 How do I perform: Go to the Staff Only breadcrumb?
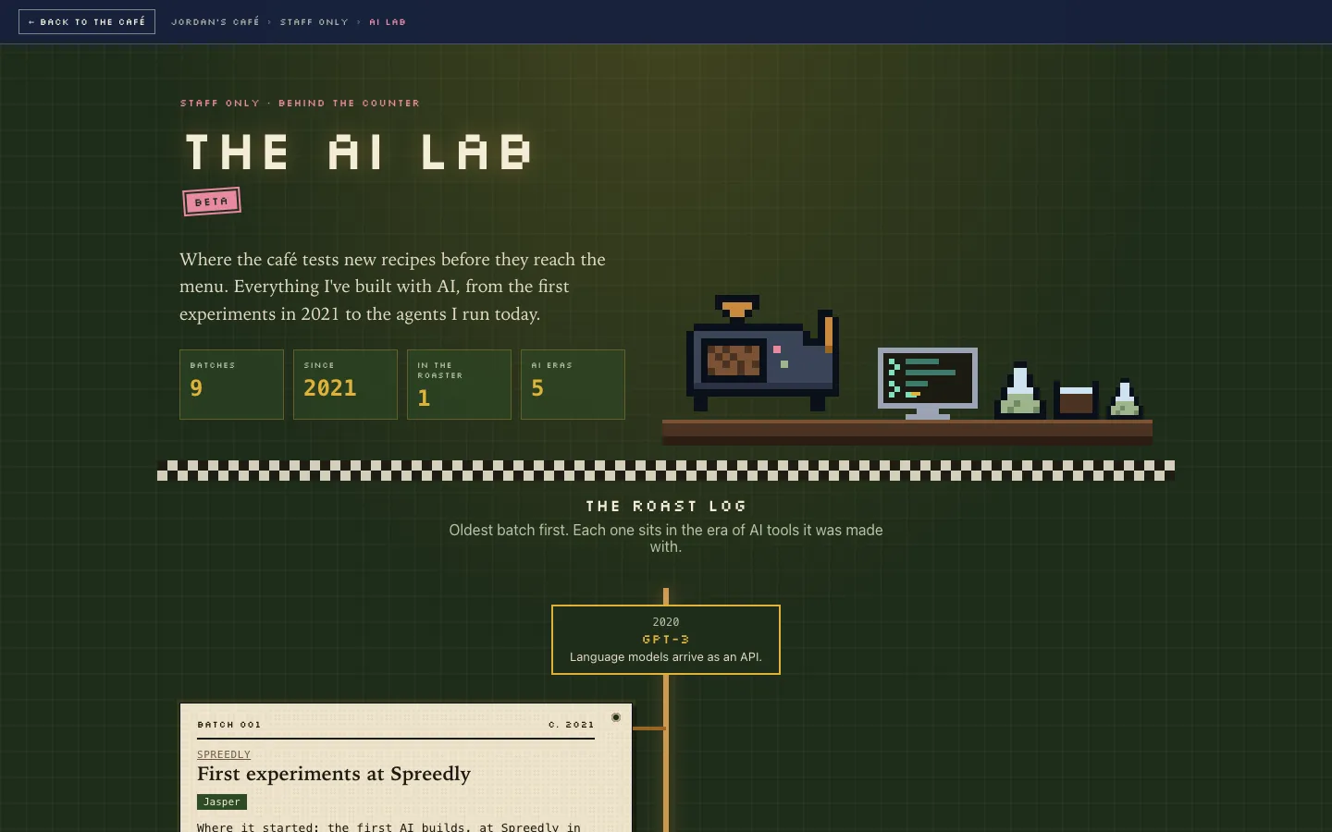tap(314, 22)
